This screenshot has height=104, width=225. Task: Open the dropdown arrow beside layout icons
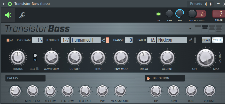[190, 29]
